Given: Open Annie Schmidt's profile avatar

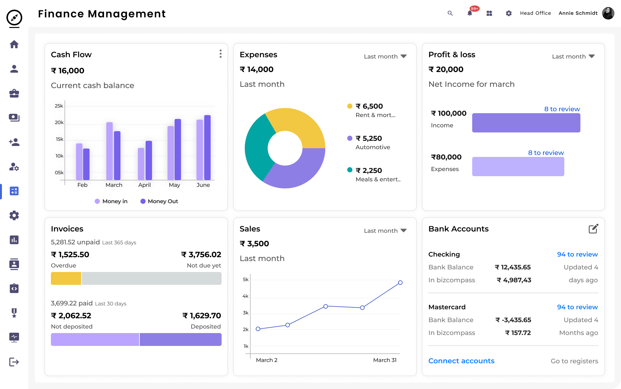Looking at the screenshot, I should pos(608,13).
